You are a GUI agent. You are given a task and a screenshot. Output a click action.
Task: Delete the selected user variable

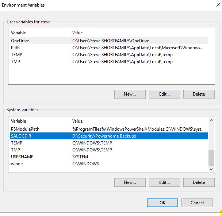[x=199, y=94]
